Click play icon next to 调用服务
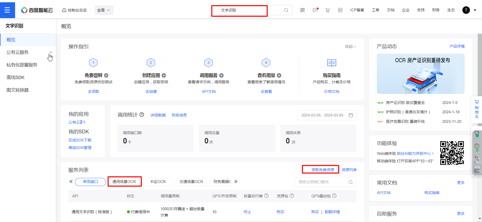The image size is (482, 222). click(x=221, y=75)
